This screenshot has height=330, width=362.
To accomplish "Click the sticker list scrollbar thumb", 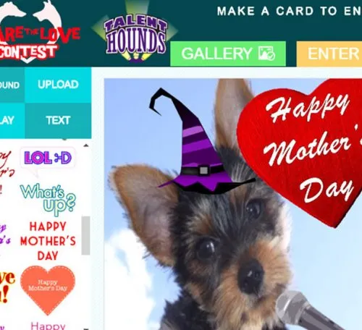I will [x=85, y=235].
